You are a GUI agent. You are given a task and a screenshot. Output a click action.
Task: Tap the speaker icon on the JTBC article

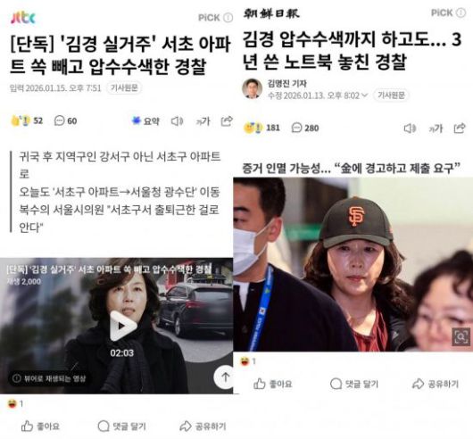pyautogui.click(x=177, y=121)
